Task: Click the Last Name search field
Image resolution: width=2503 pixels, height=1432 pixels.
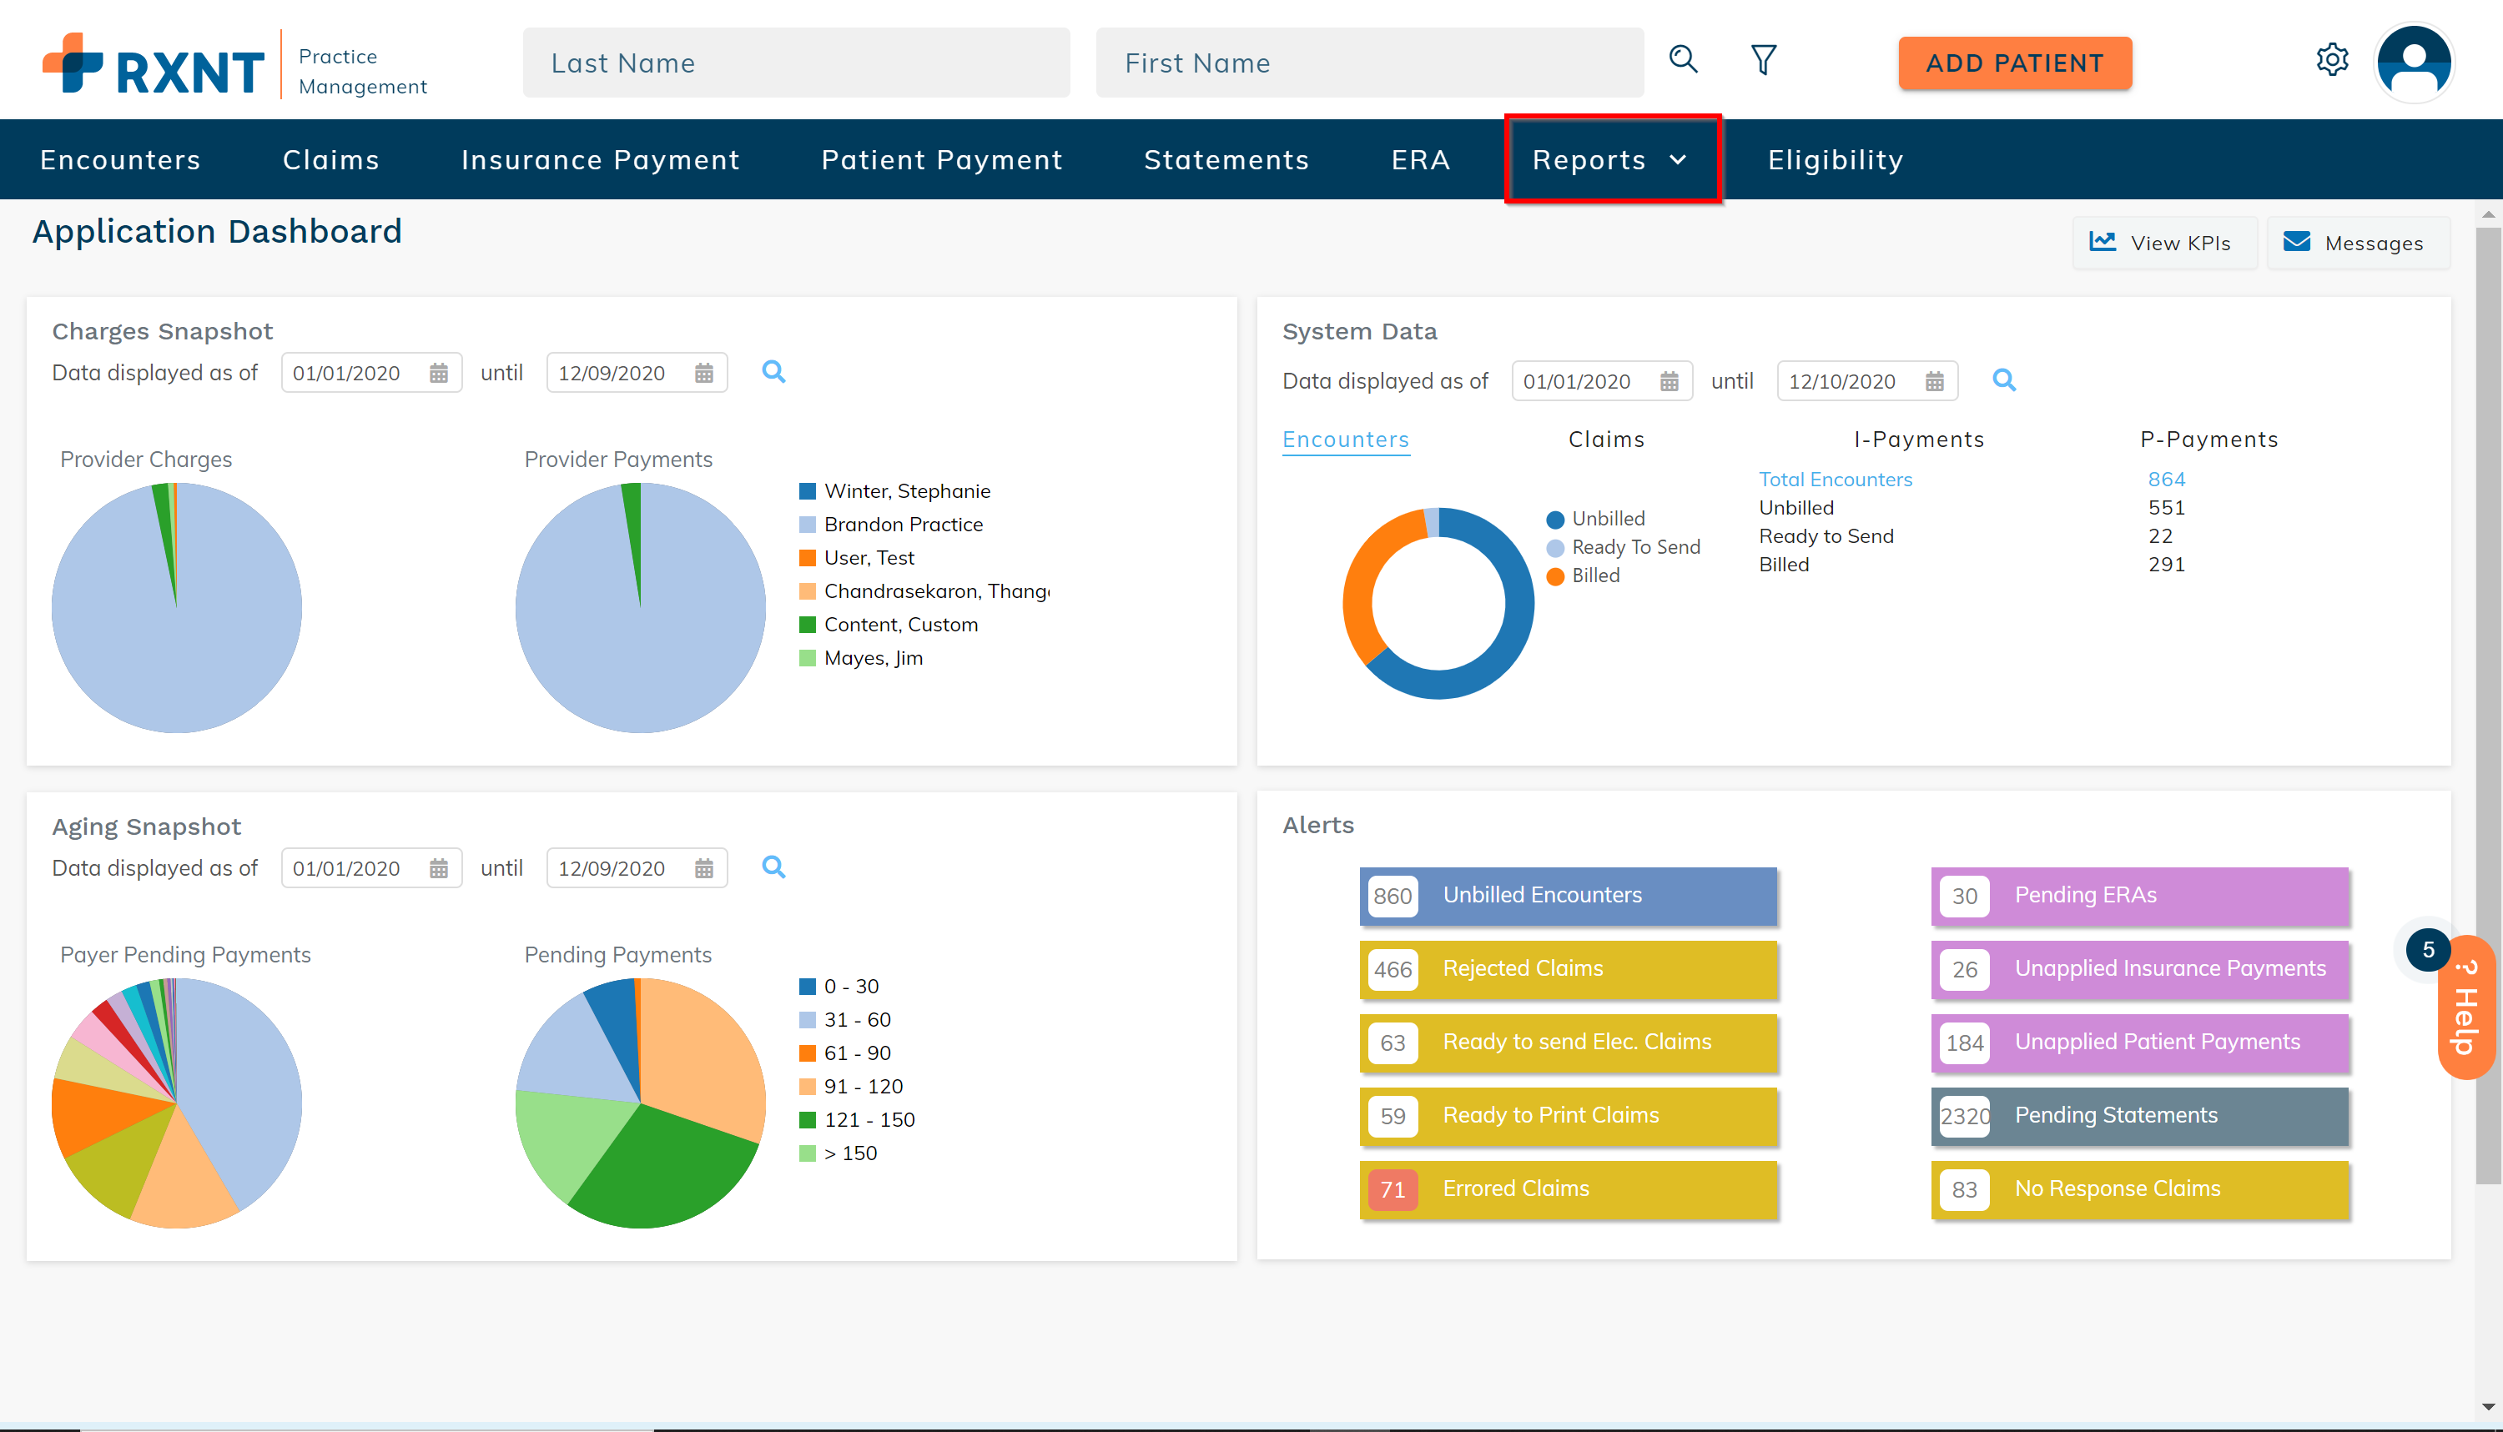Action: [796, 63]
